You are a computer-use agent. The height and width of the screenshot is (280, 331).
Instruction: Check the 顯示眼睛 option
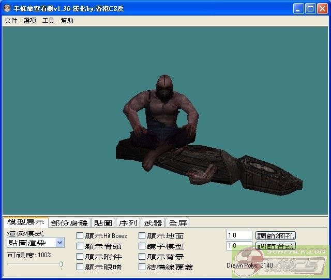point(80,267)
